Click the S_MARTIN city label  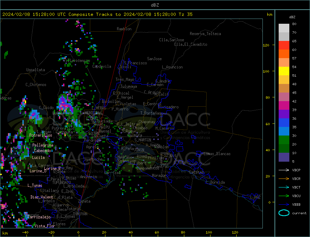[x=143, y=140]
